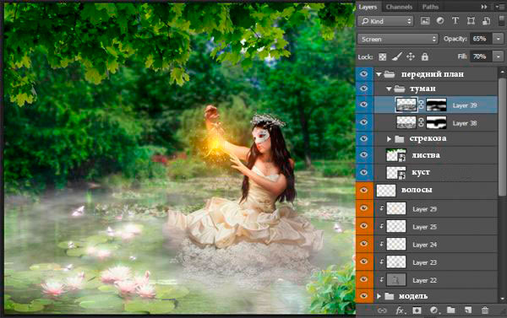
Task: Switch to the Layers tab
Action: (368, 7)
